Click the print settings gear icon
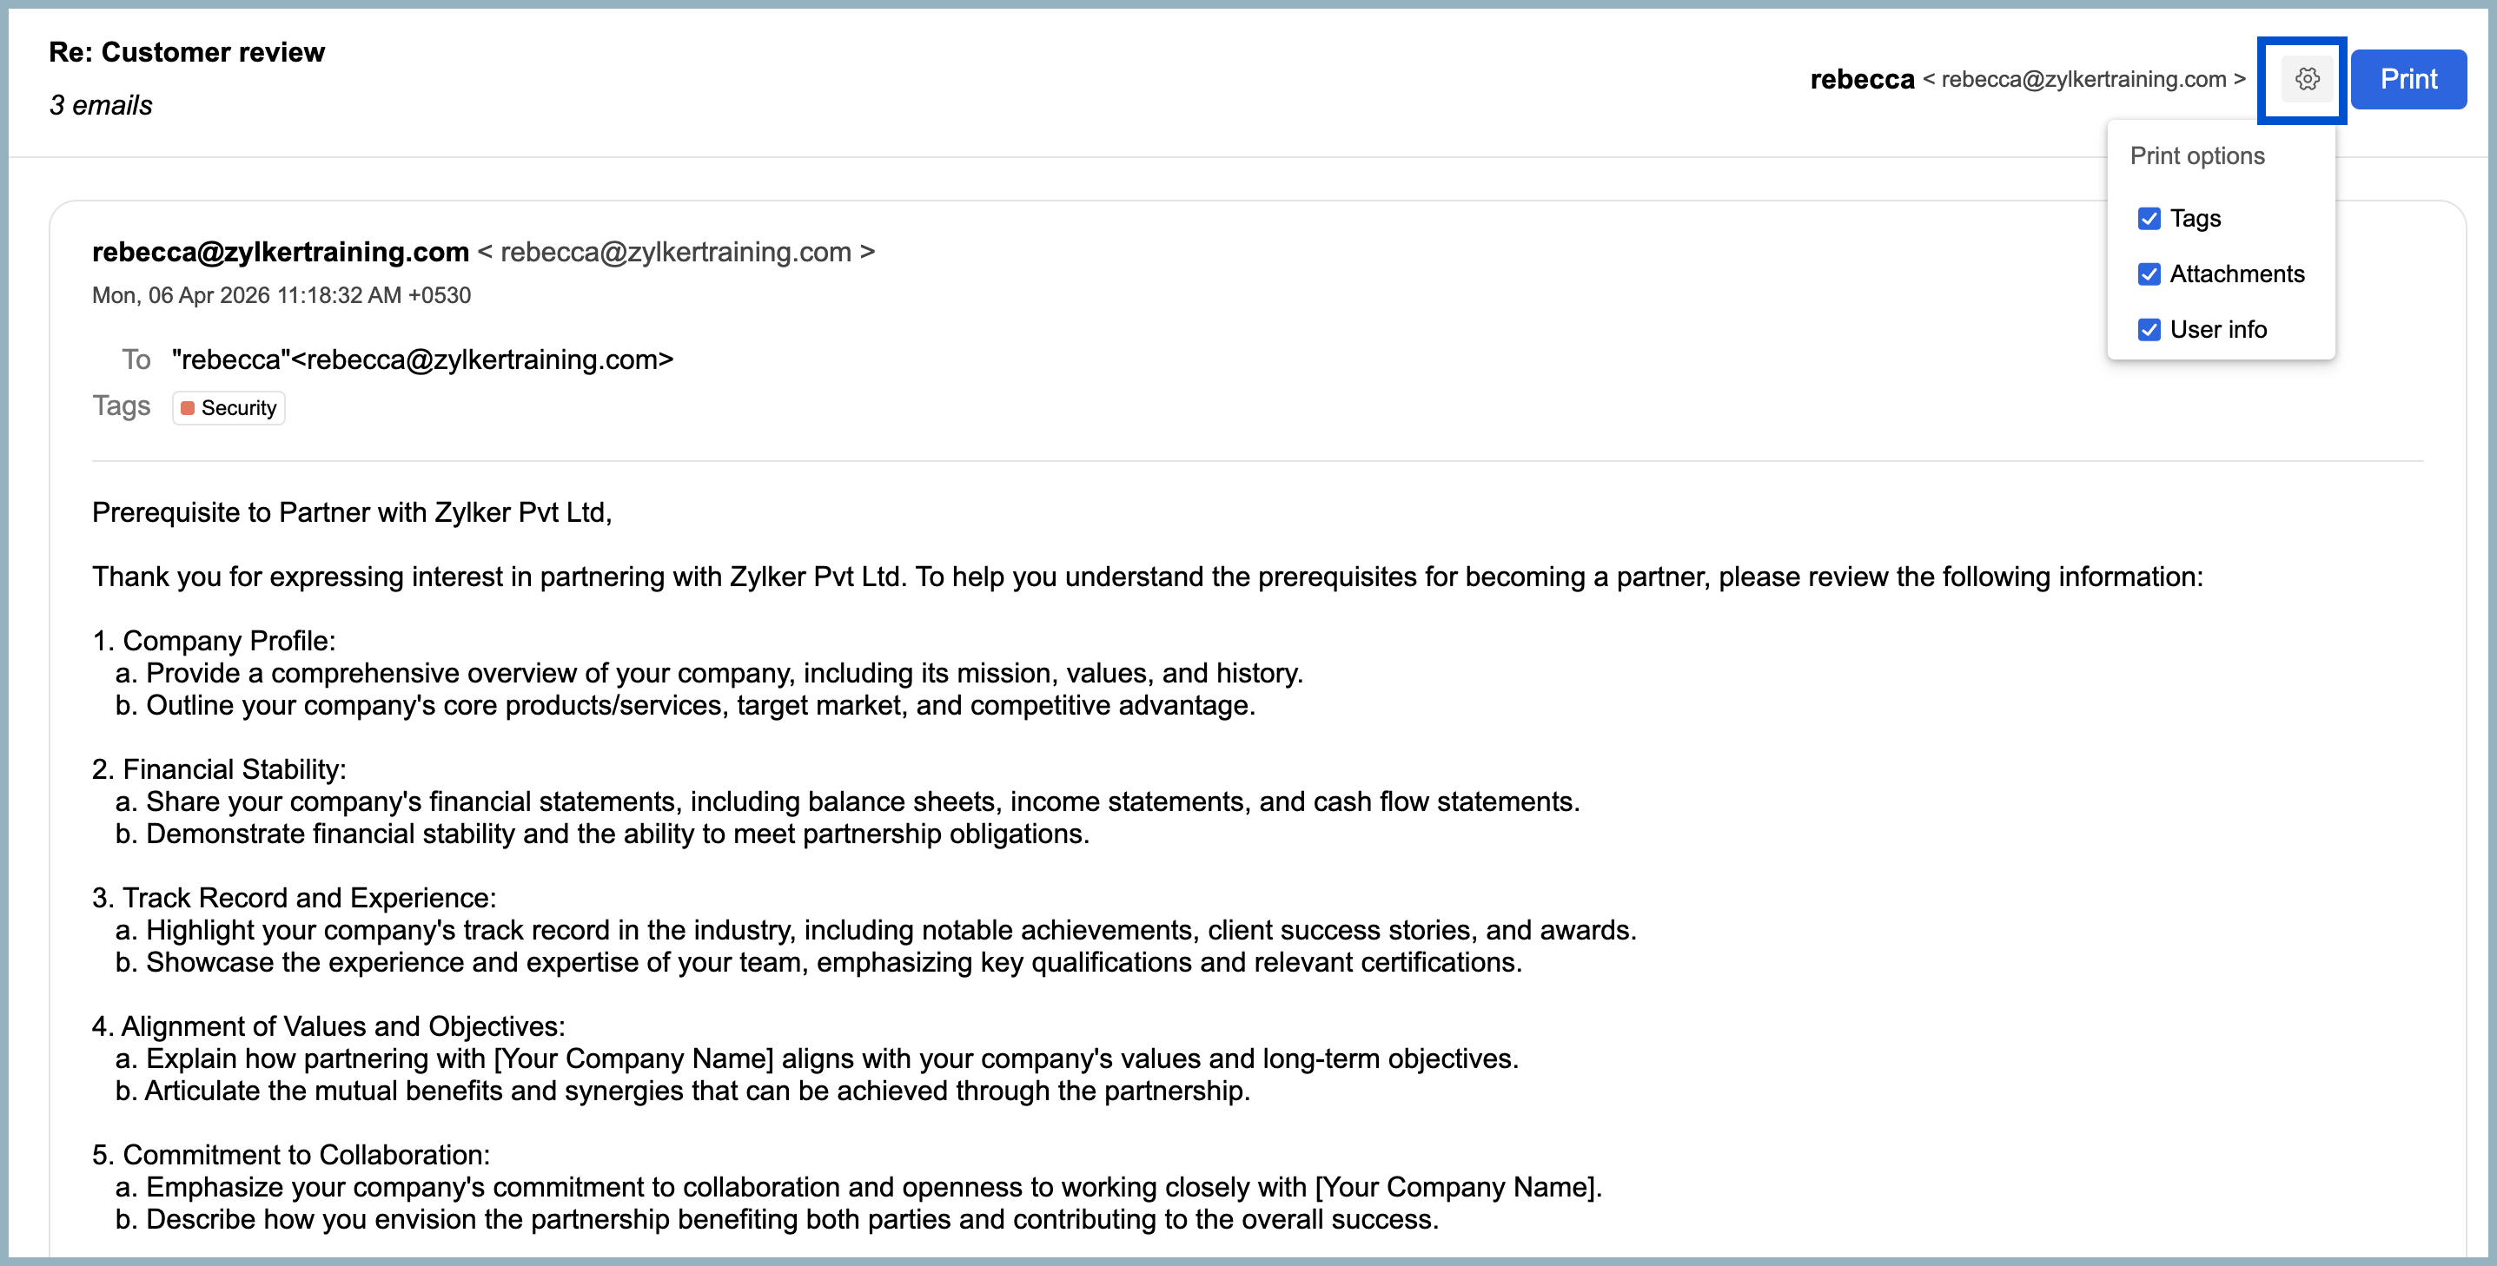Screen dimensions: 2497x1266 coord(2306,79)
